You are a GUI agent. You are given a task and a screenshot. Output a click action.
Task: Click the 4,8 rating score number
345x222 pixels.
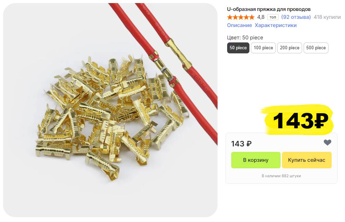(261, 17)
